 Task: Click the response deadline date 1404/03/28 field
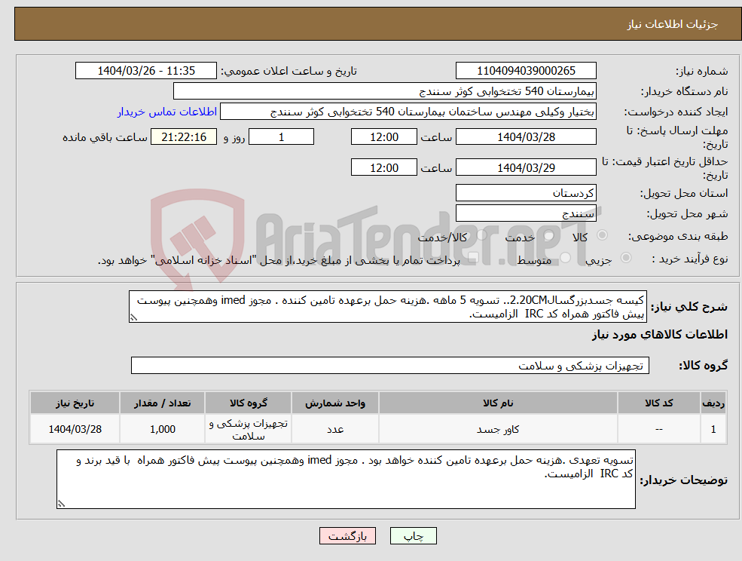pyautogui.click(x=526, y=137)
